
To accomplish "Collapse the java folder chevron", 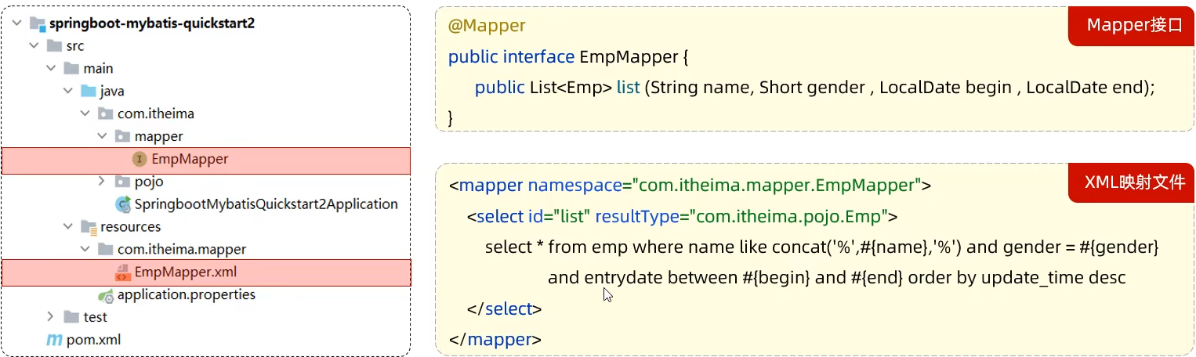I will pos(68,92).
